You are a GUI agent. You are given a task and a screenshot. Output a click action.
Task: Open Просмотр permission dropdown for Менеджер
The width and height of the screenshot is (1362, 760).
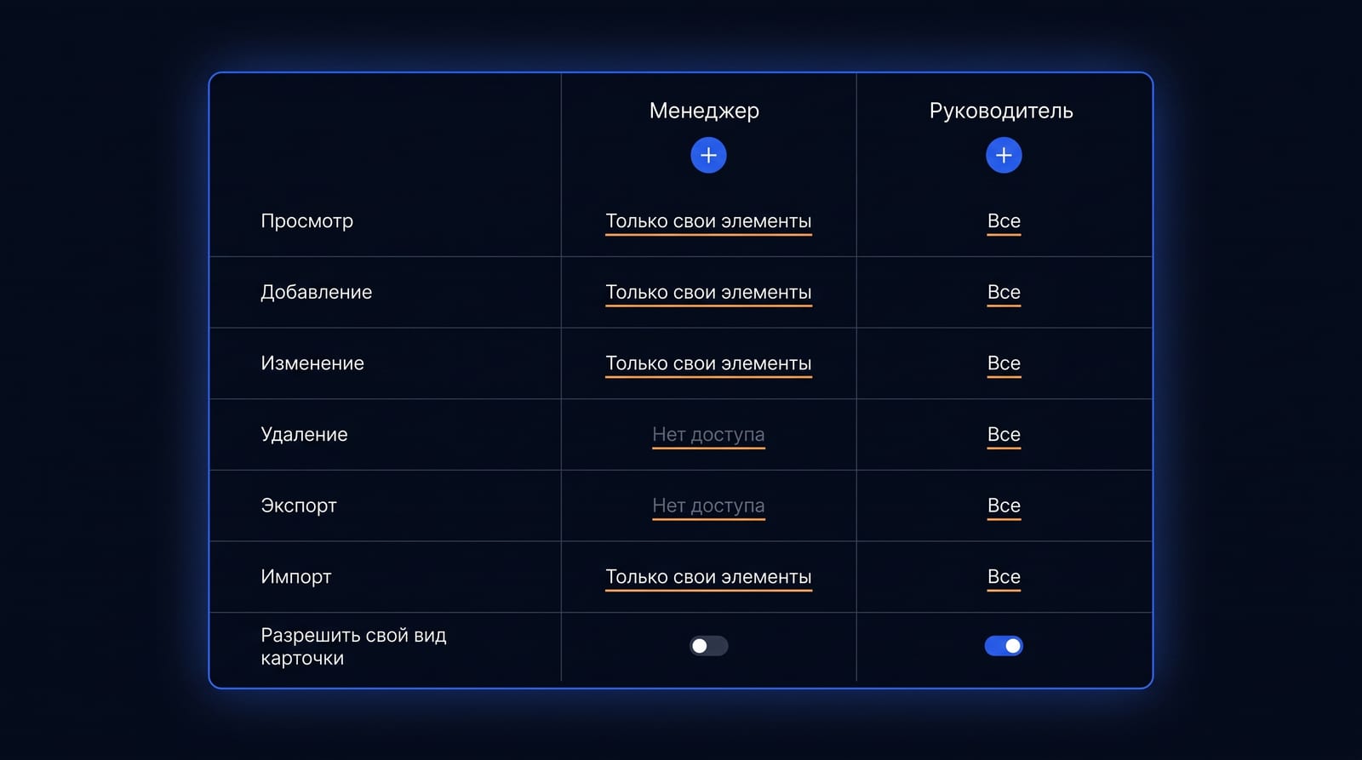pyautogui.click(x=708, y=221)
